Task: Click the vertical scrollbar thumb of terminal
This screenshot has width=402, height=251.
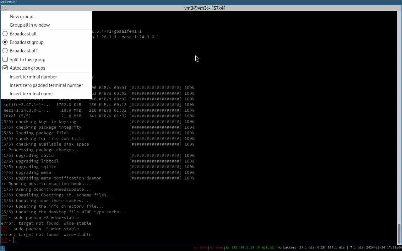Action: point(399,233)
